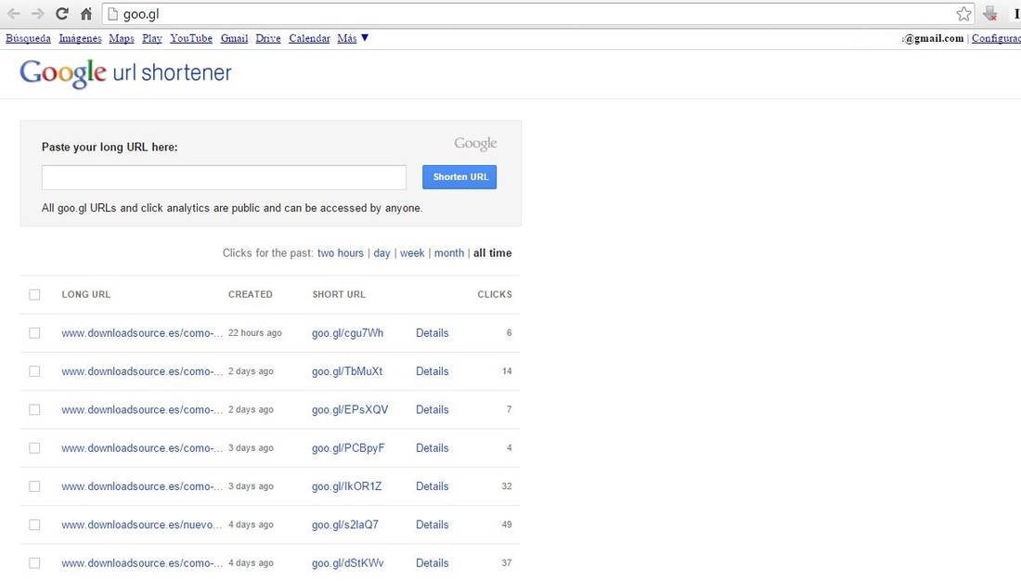The height and width of the screenshot is (581, 1021).
Task: Click the Google url shortener logo
Action: point(125,73)
